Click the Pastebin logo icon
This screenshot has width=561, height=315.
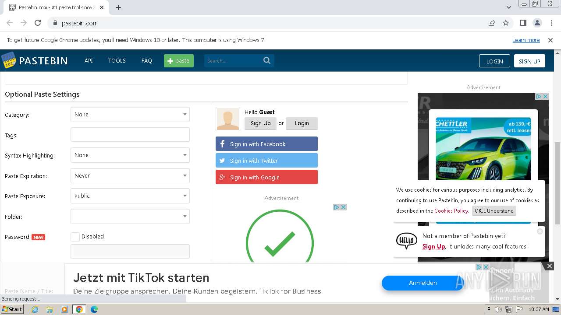coord(8,60)
